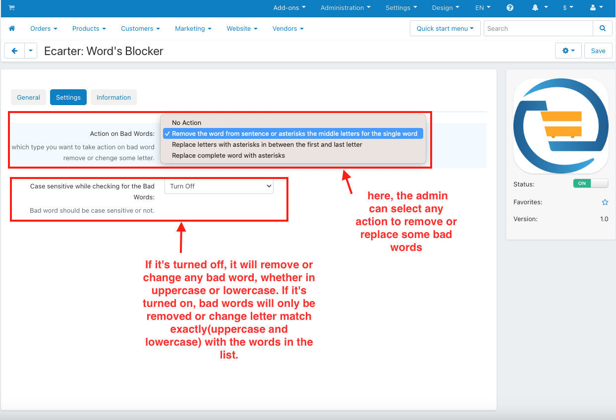616x420 pixels.
Task: Expand the caret next to back arrow
Action: click(x=31, y=51)
